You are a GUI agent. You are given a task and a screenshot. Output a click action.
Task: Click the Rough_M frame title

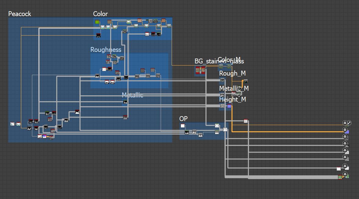(232, 73)
